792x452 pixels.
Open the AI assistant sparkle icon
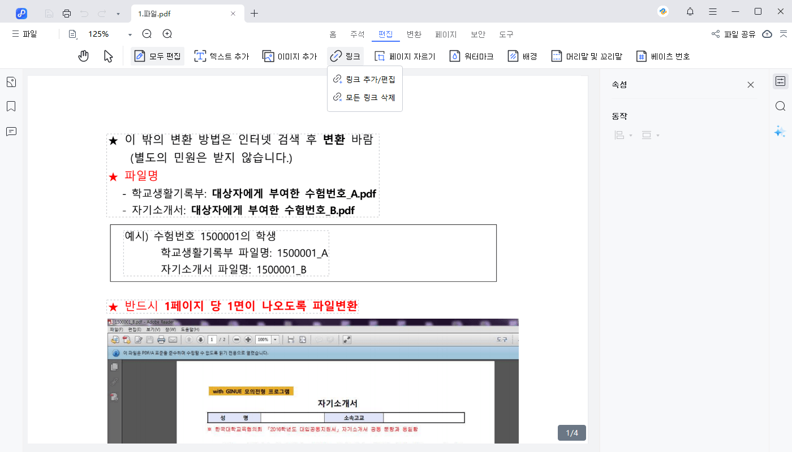[781, 131]
